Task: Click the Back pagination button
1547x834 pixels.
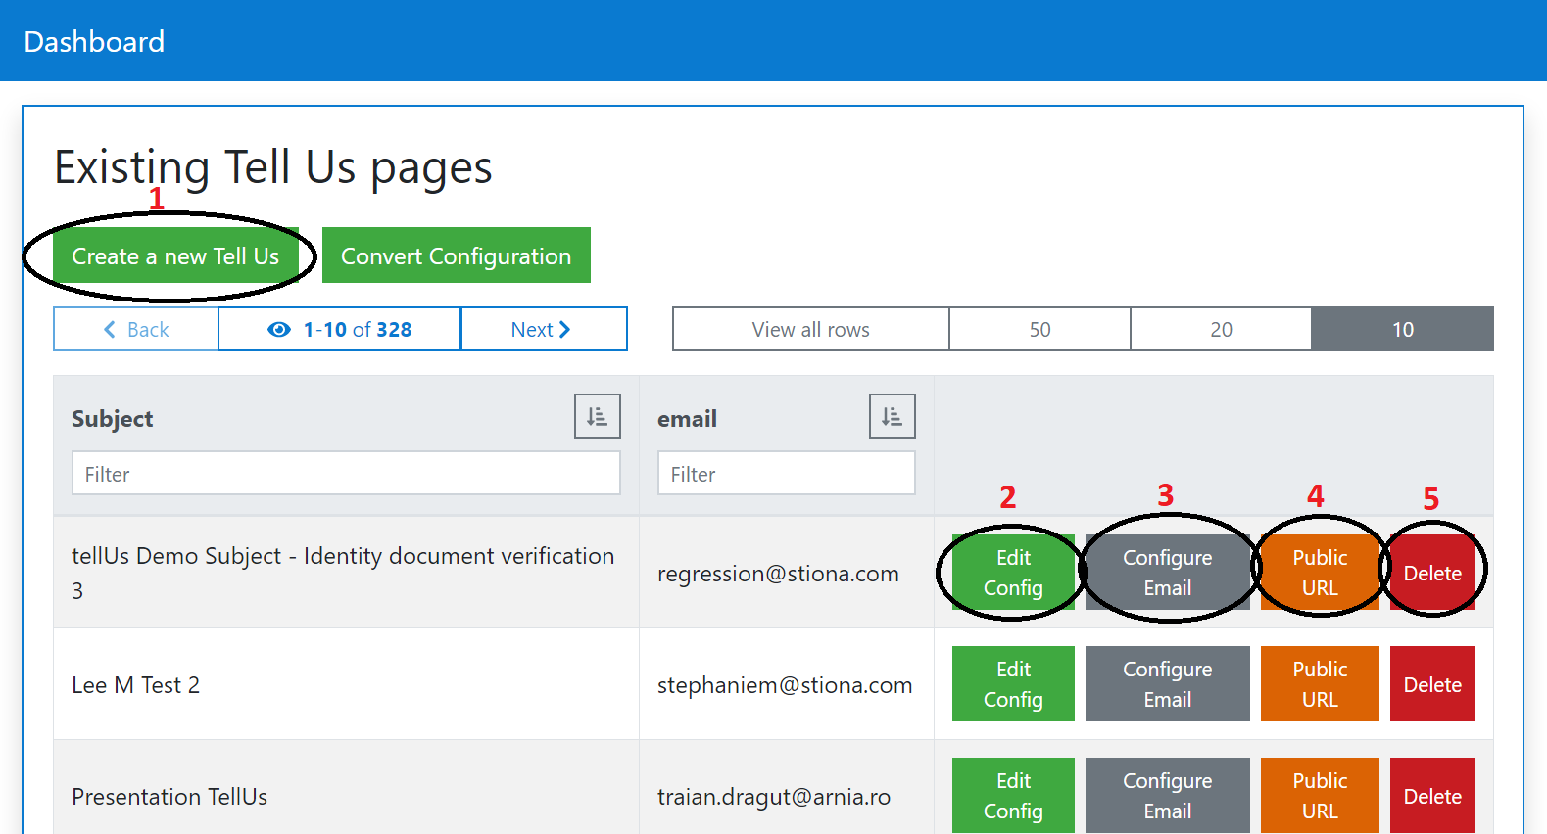Action: click(136, 330)
